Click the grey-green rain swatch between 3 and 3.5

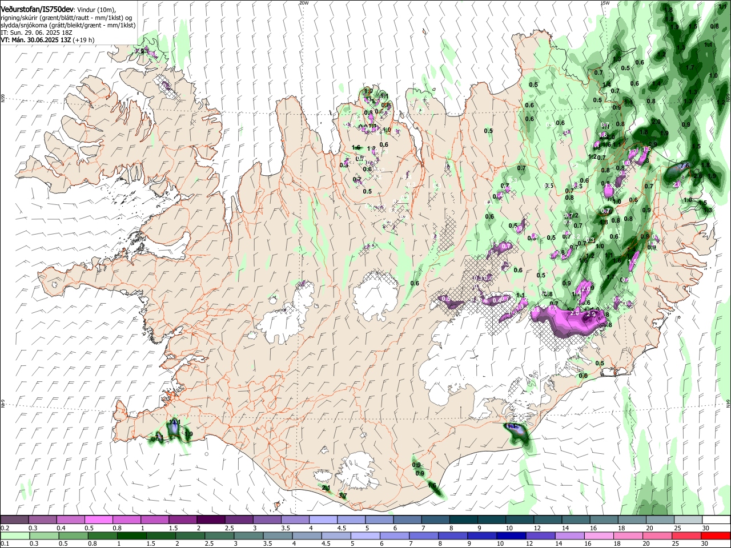[x=248, y=535]
